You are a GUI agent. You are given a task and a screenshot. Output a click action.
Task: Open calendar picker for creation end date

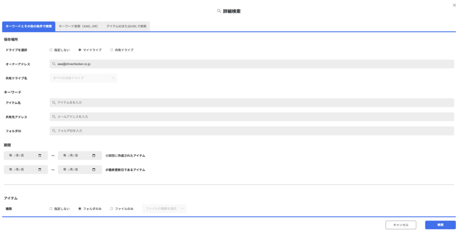94,156
